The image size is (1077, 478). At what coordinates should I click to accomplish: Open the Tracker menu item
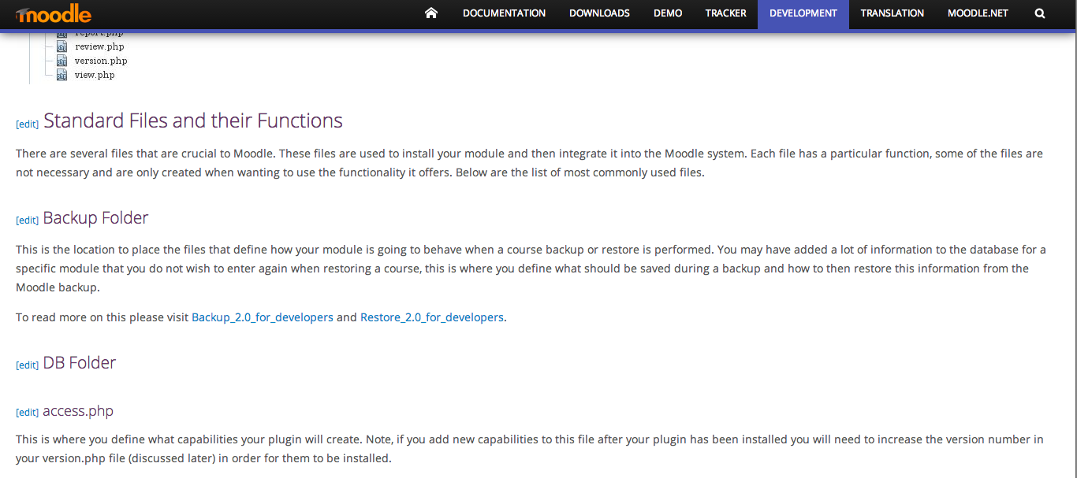tap(725, 13)
